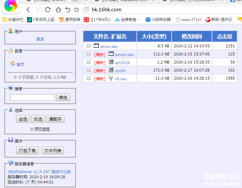This screenshot has width=242, height=188.
Task: Open the 小明修改器 bookmark
Action: [158, 20]
